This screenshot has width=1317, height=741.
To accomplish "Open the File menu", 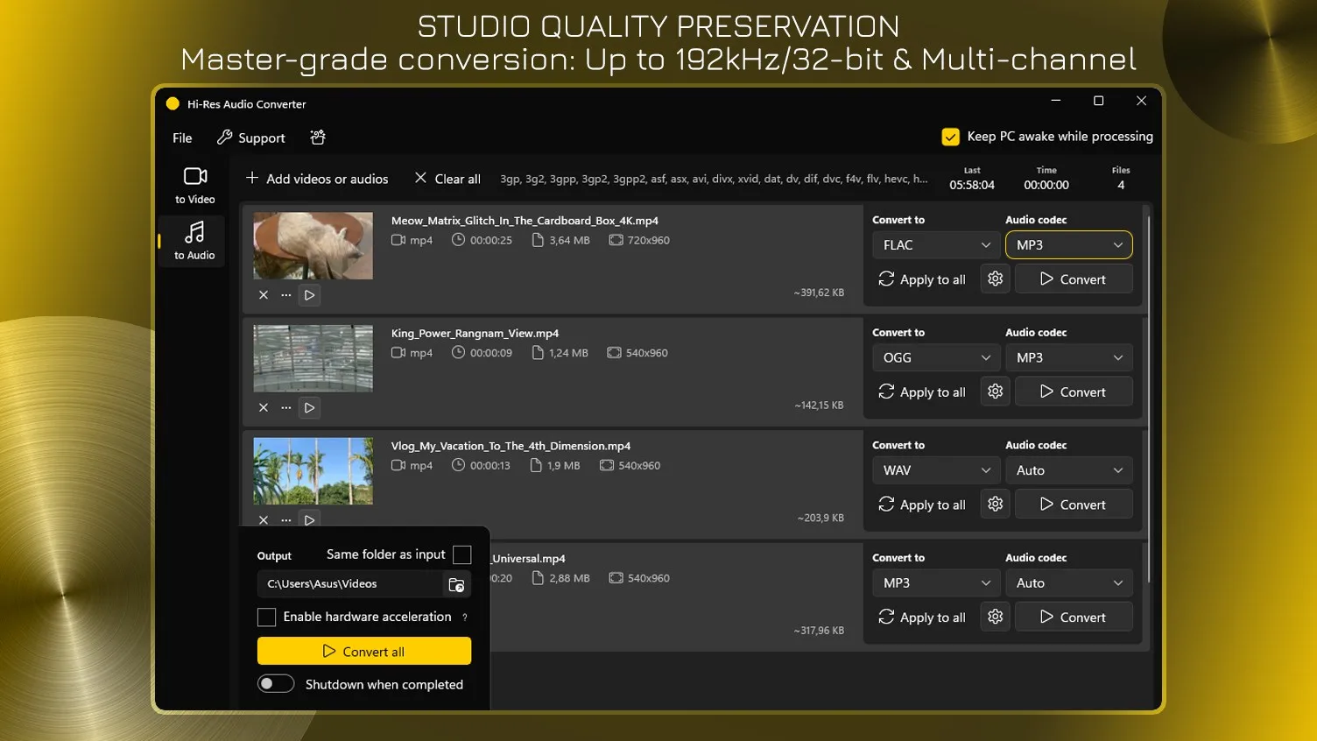I will 182,138.
